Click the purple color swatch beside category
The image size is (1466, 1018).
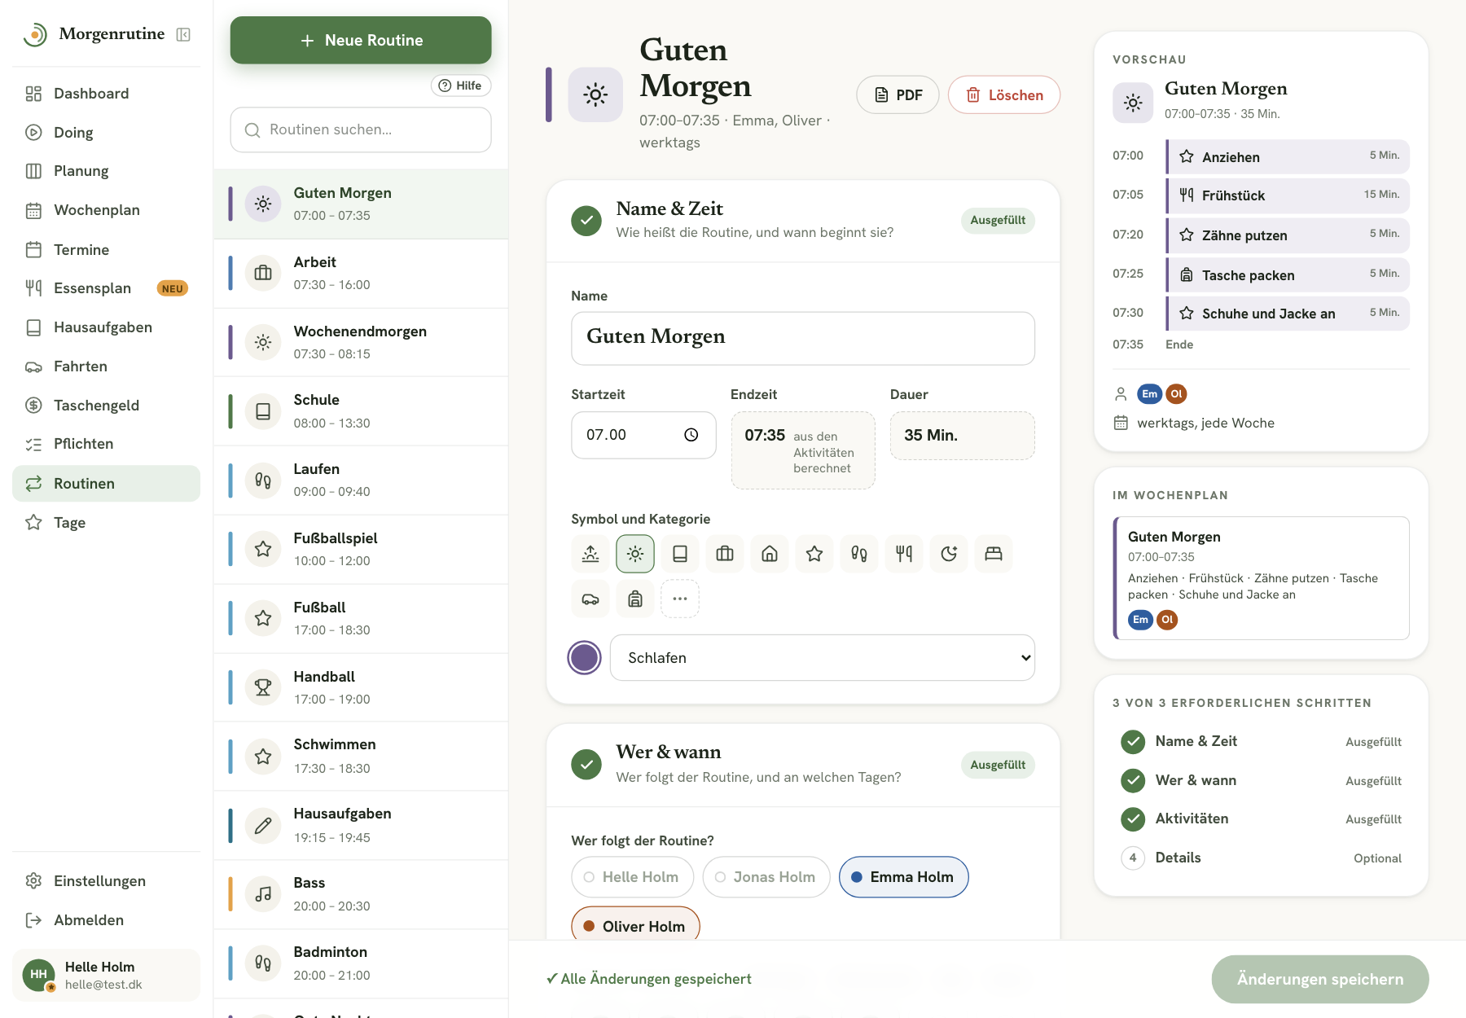coord(584,658)
